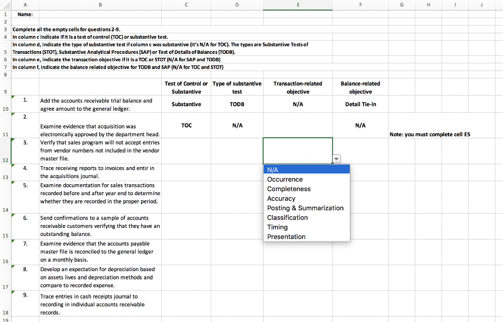
Task: Open the dropdown arrow beside cell E12
Action: [x=336, y=159]
